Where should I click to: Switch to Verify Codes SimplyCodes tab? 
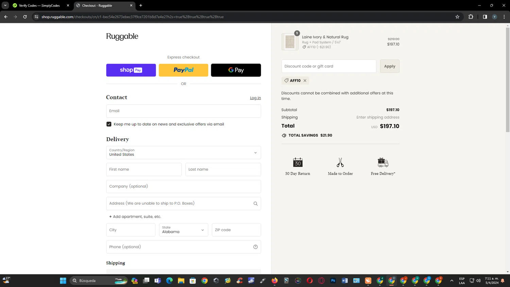(x=39, y=5)
